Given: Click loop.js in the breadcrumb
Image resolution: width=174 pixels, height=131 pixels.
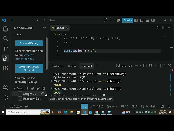Looking at the screenshot, I should click(61, 34).
